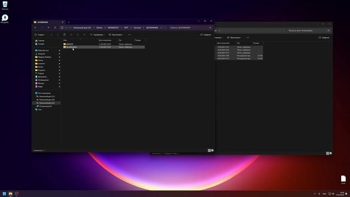This screenshot has width=350, height=197.
Task: Click the Share icon in Explorer toolbar
Action: [x=78, y=35]
